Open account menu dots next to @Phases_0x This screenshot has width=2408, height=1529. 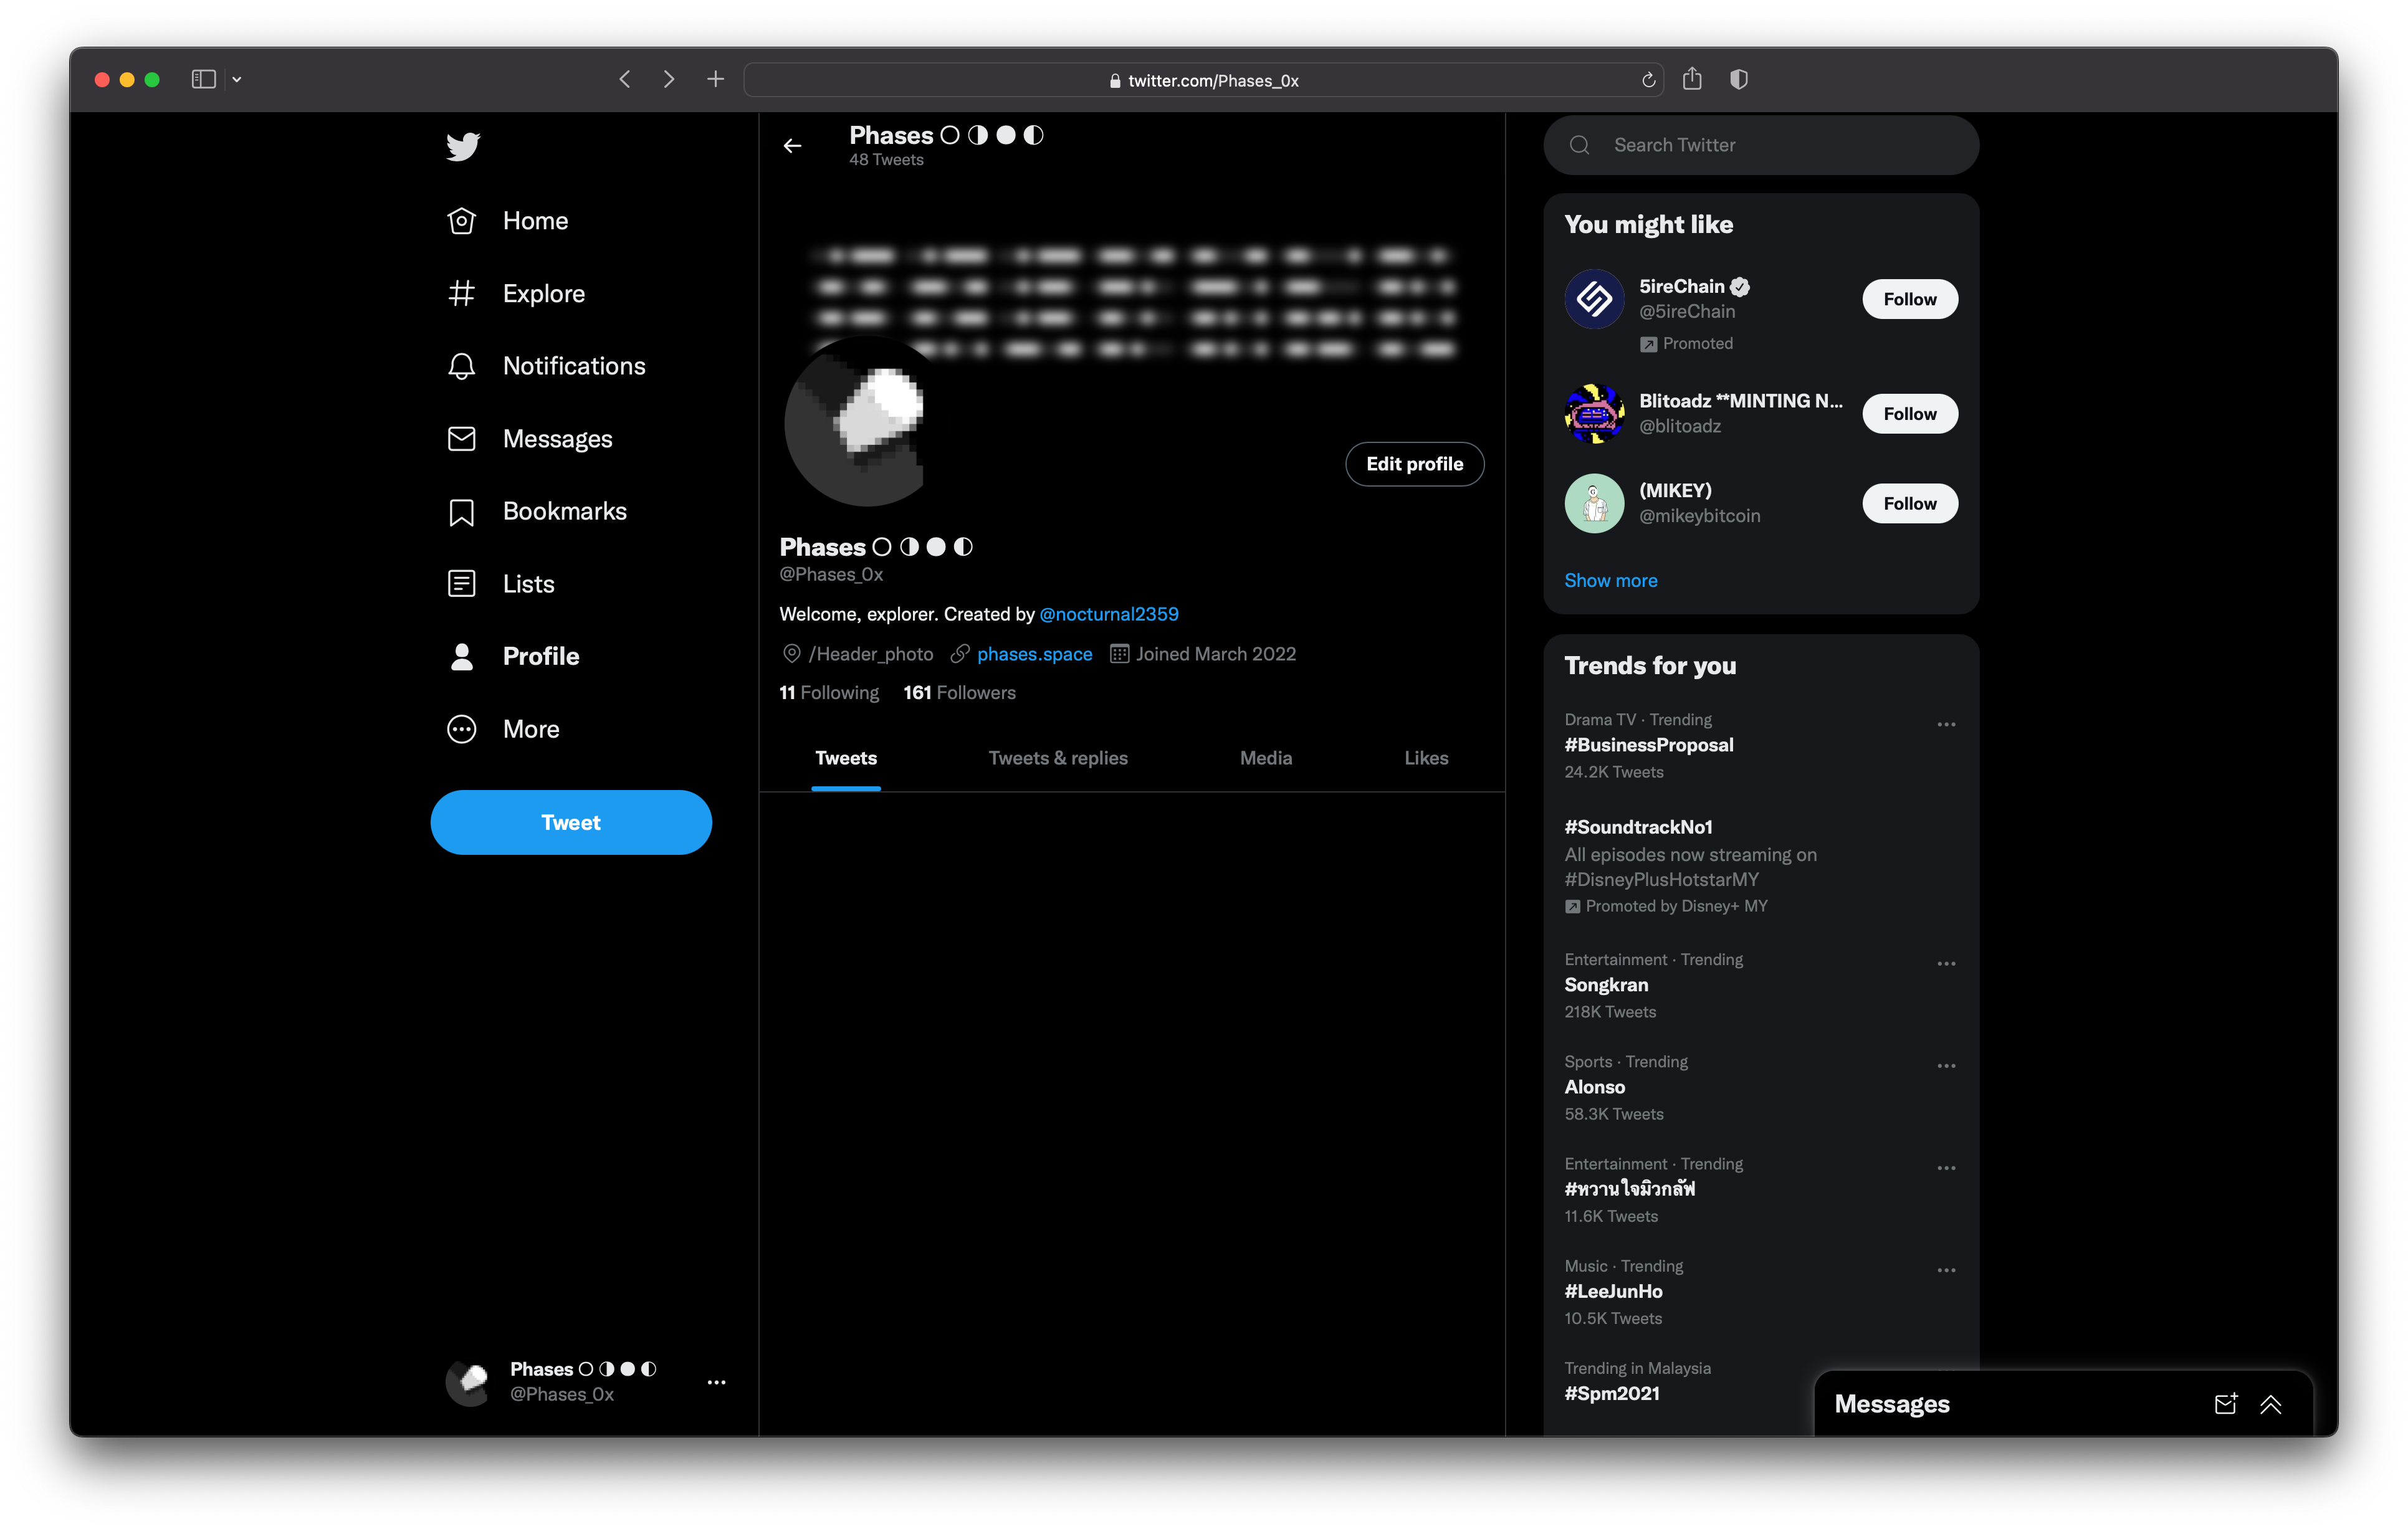(x=716, y=1381)
